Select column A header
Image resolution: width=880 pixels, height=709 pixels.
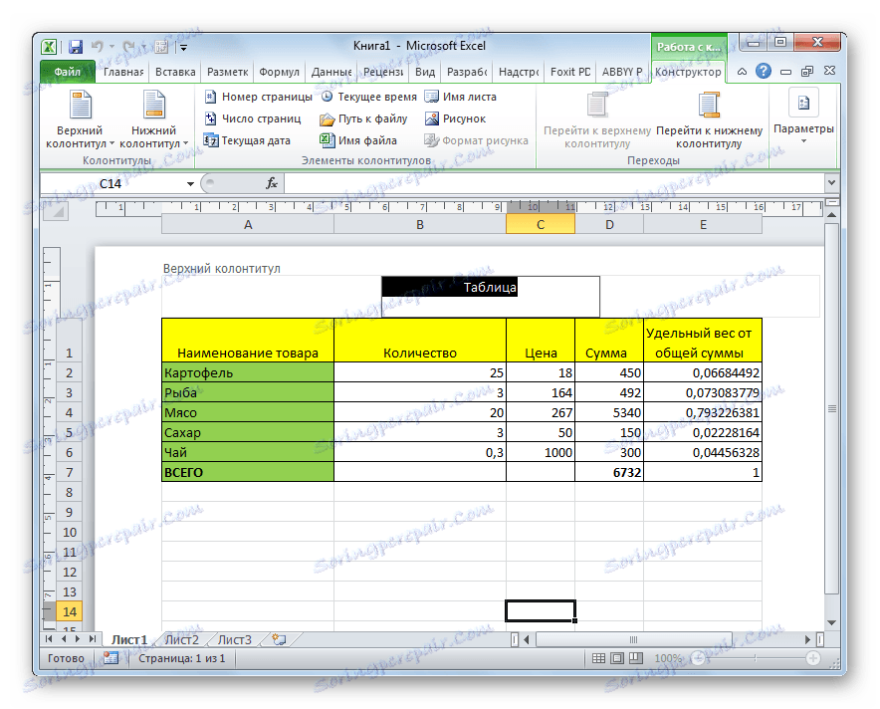[248, 224]
